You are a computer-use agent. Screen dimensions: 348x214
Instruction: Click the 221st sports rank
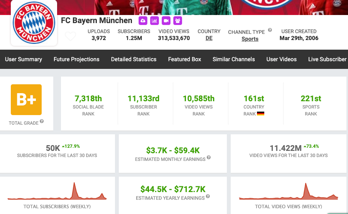pos(311,99)
